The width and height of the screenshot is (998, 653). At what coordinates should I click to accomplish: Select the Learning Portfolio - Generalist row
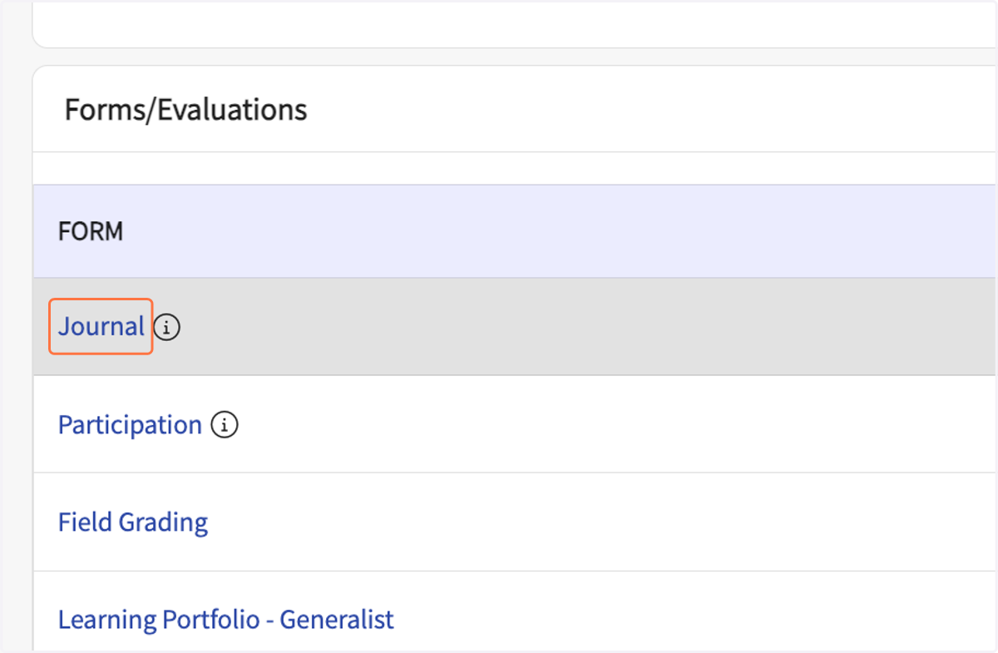(x=516, y=612)
